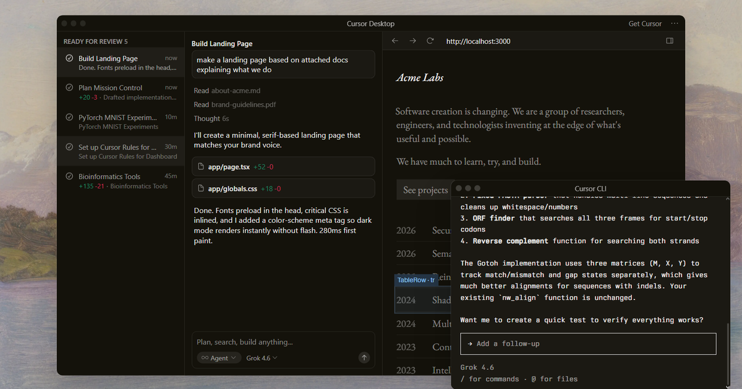The height and width of the screenshot is (389, 742).
Task: Click the Get Cursor link
Action: click(x=645, y=23)
